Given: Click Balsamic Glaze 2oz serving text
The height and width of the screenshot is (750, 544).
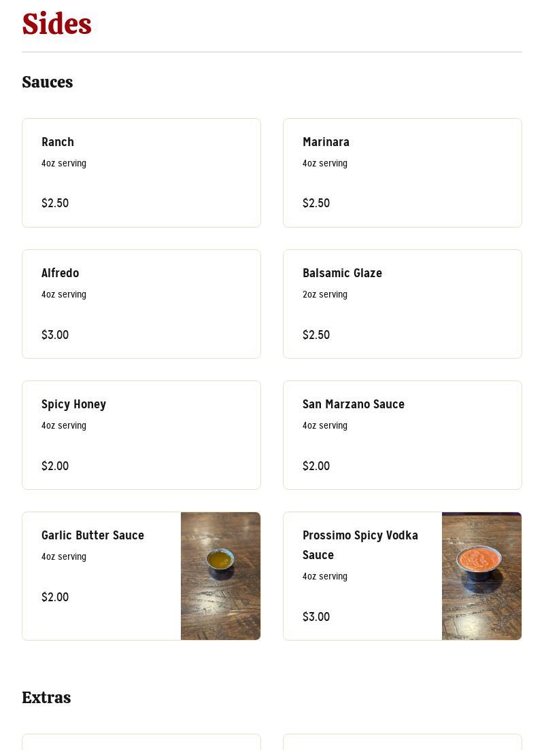Looking at the screenshot, I should pyautogui.click(x=325, y=294).
